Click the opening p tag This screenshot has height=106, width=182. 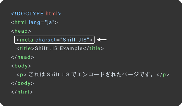21,75
